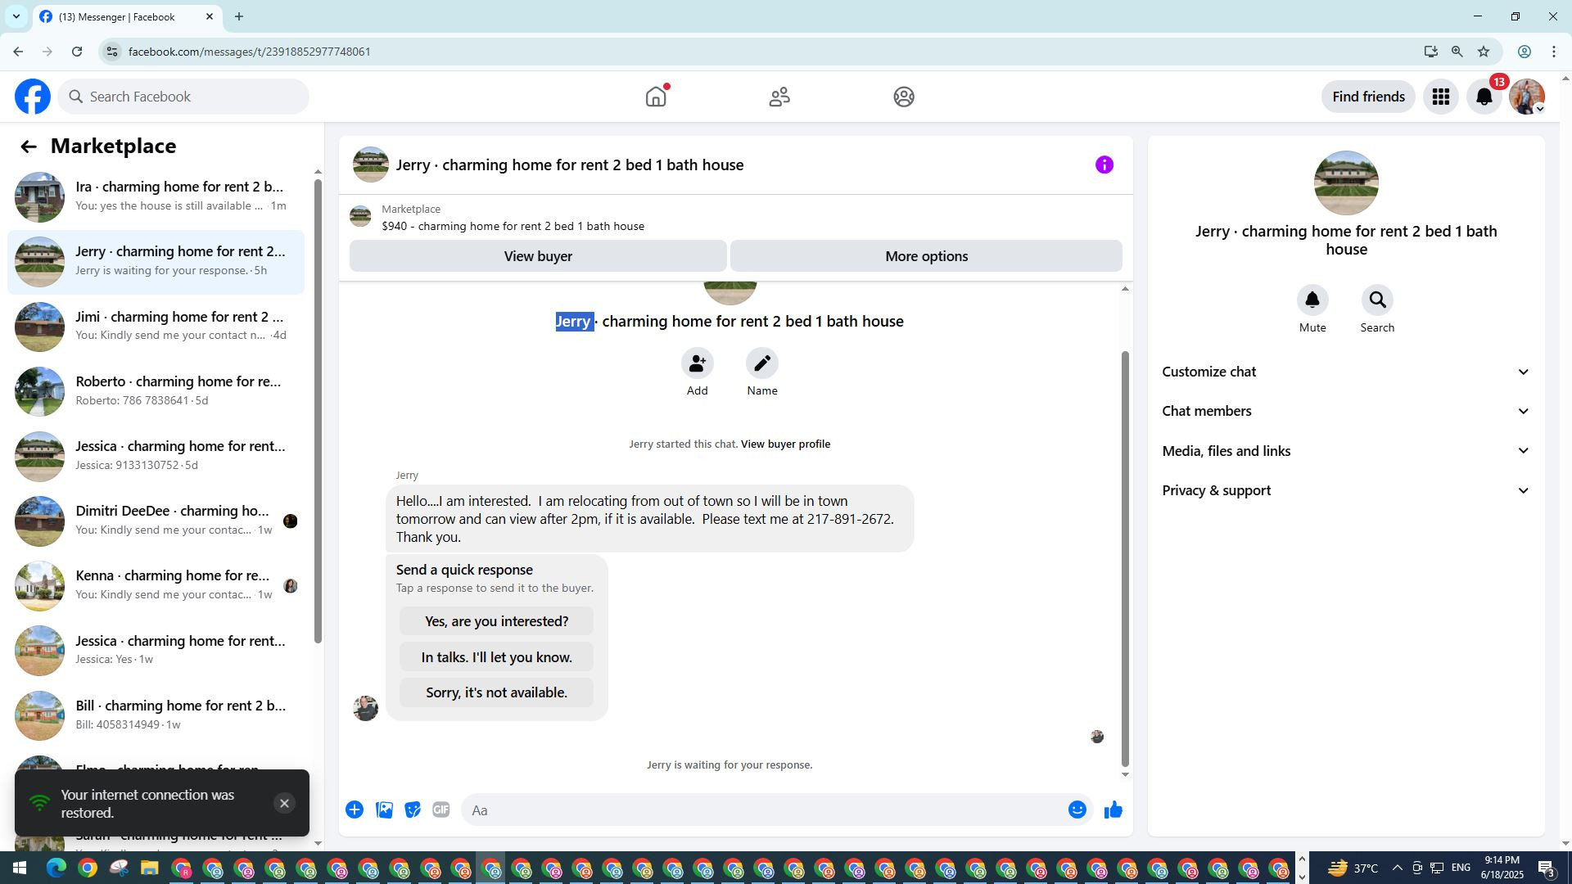Screen dimensions: 1572x884
Task: Click the View buyer button
Action: pyautogui.click(x=538, y=256)
